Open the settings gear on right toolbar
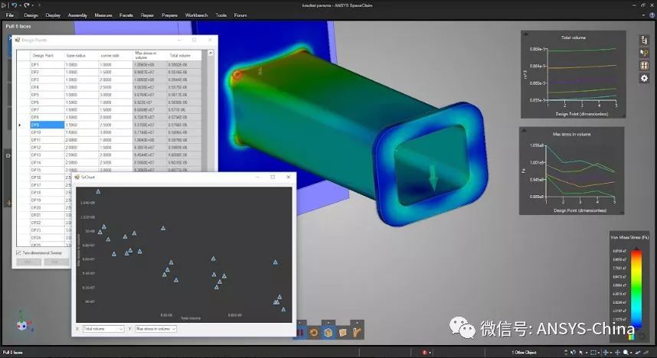Screen dimensions: 657x358 [645, 78]
